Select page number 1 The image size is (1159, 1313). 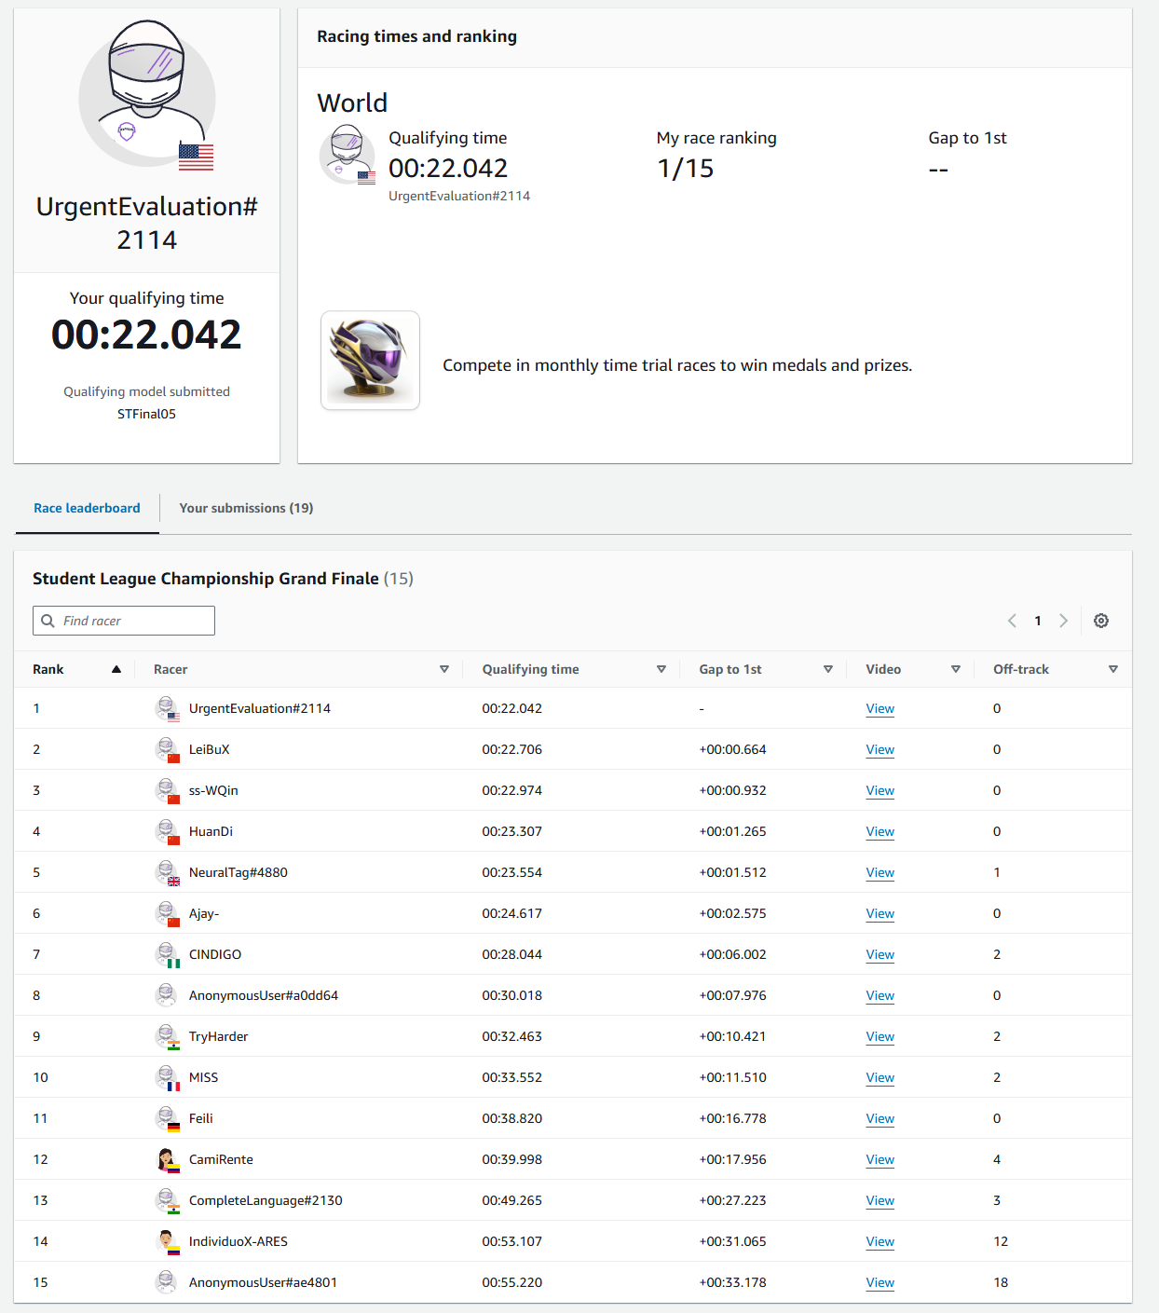click(1038, 621)
